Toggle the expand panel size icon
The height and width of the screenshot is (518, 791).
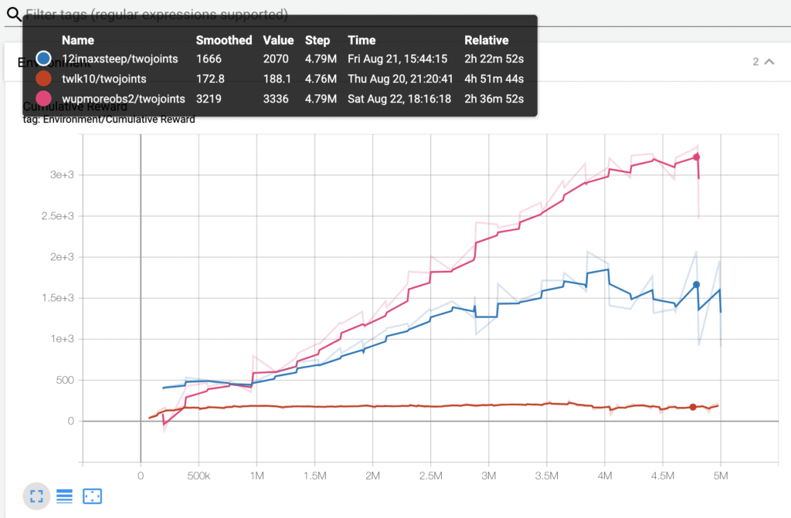pyautogui.click(x=36, y=496)
